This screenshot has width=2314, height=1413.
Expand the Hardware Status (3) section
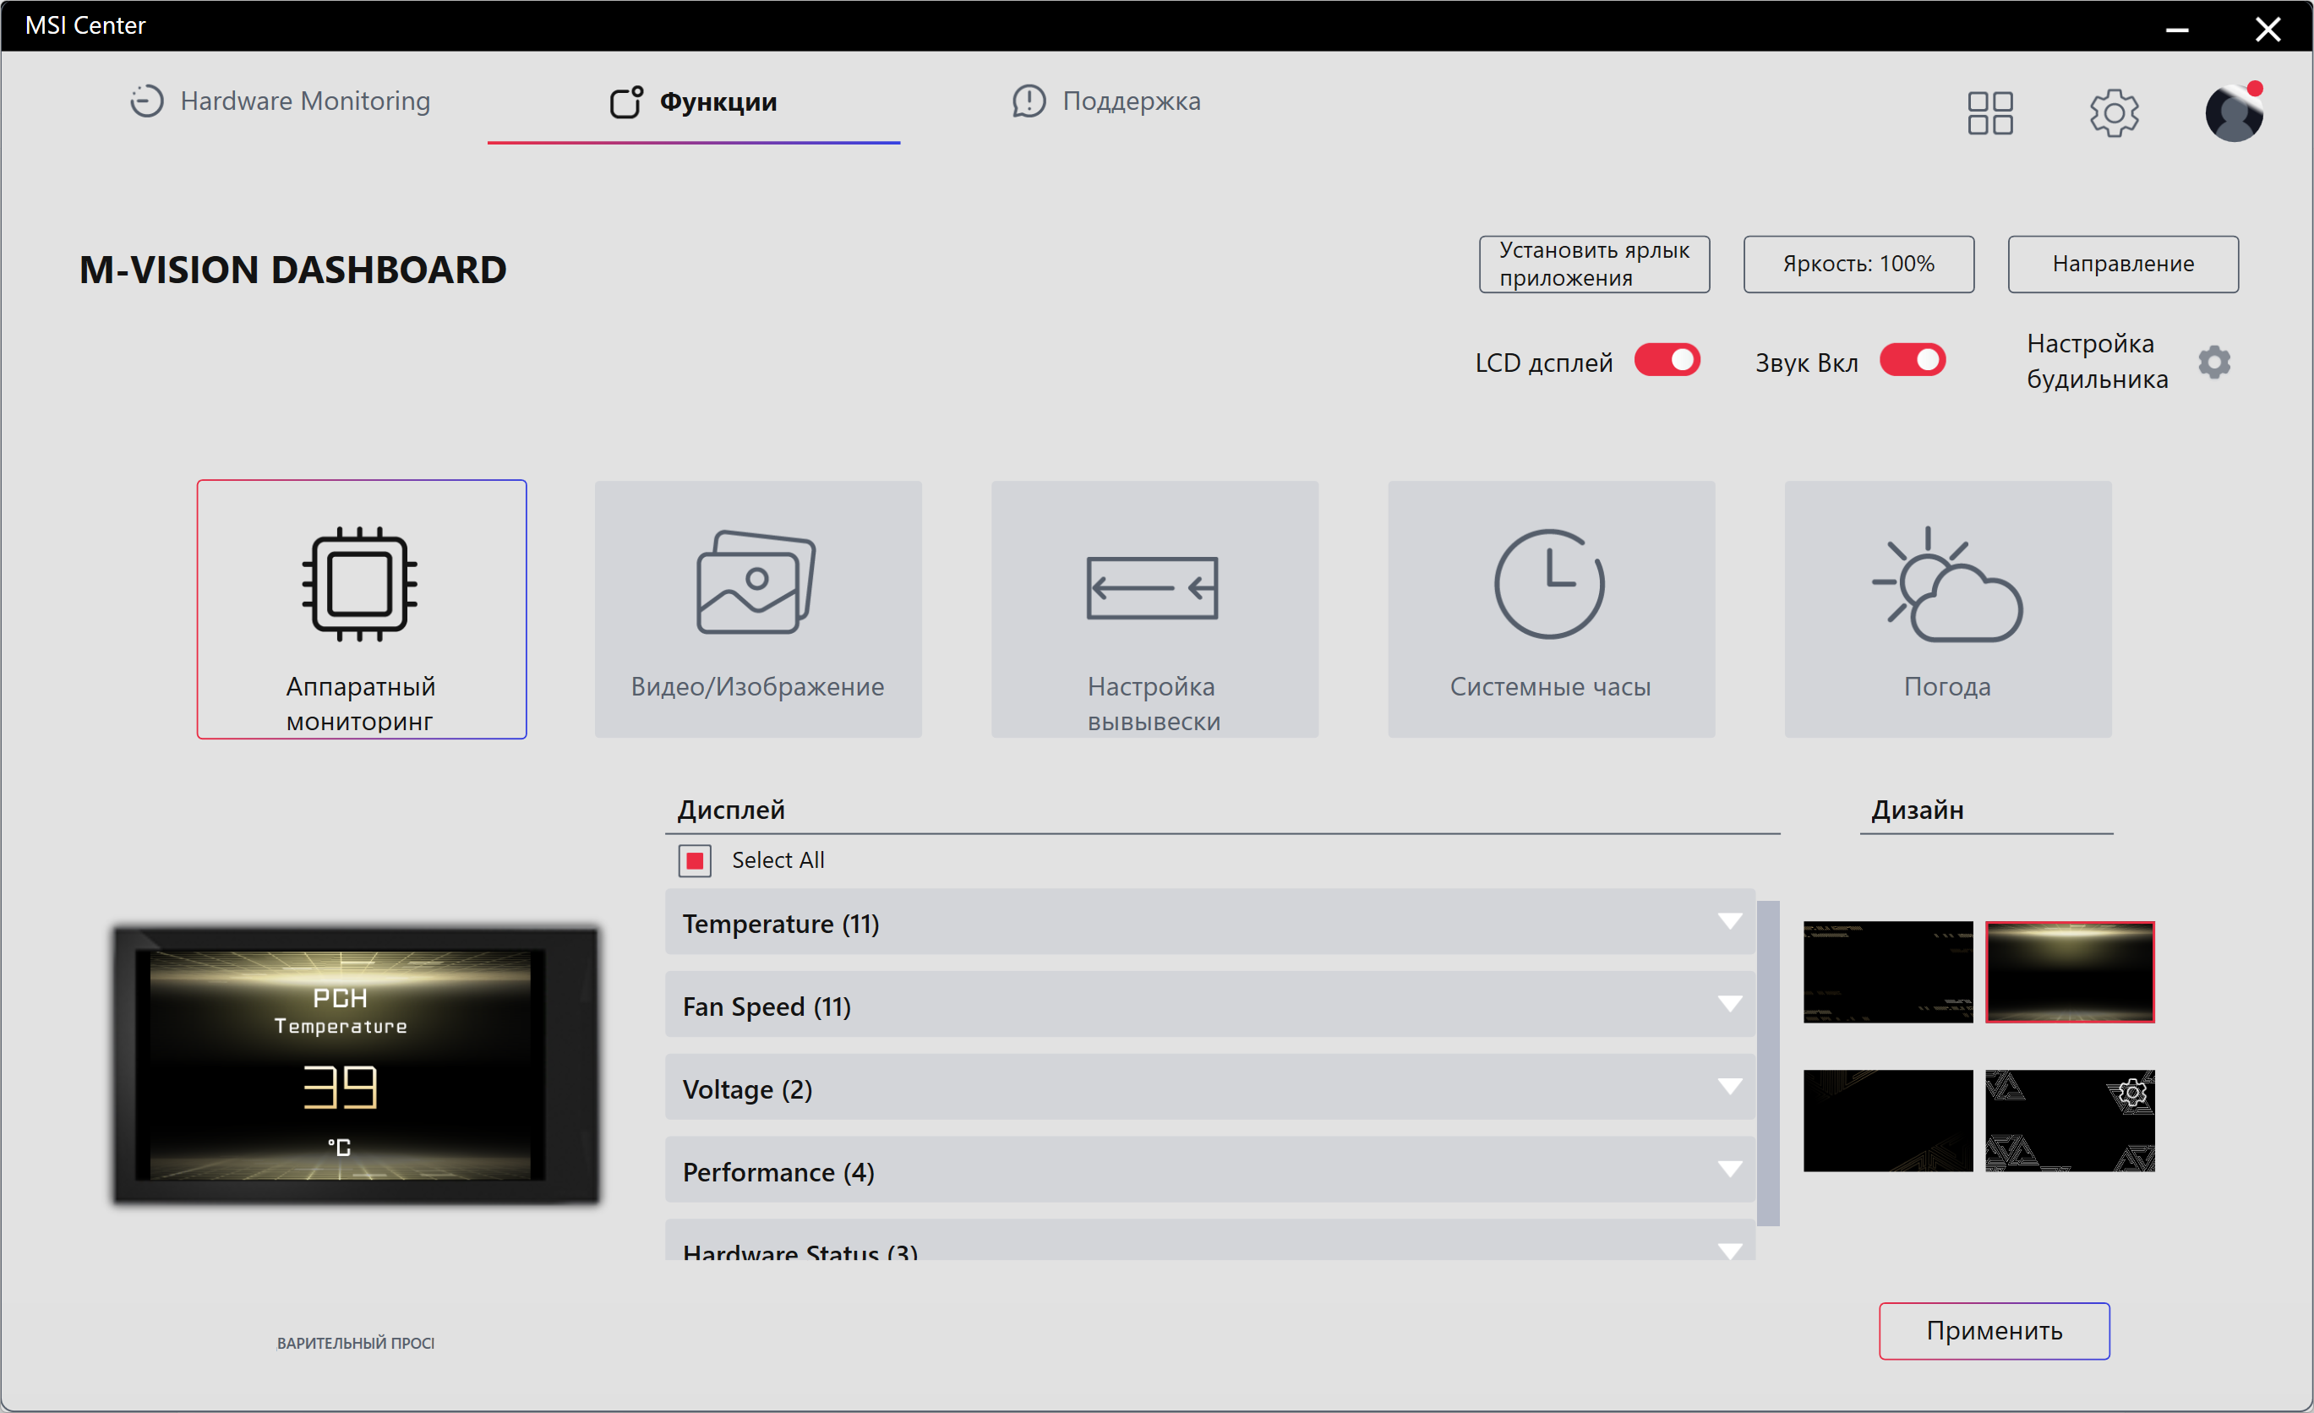point(1209,1241)
